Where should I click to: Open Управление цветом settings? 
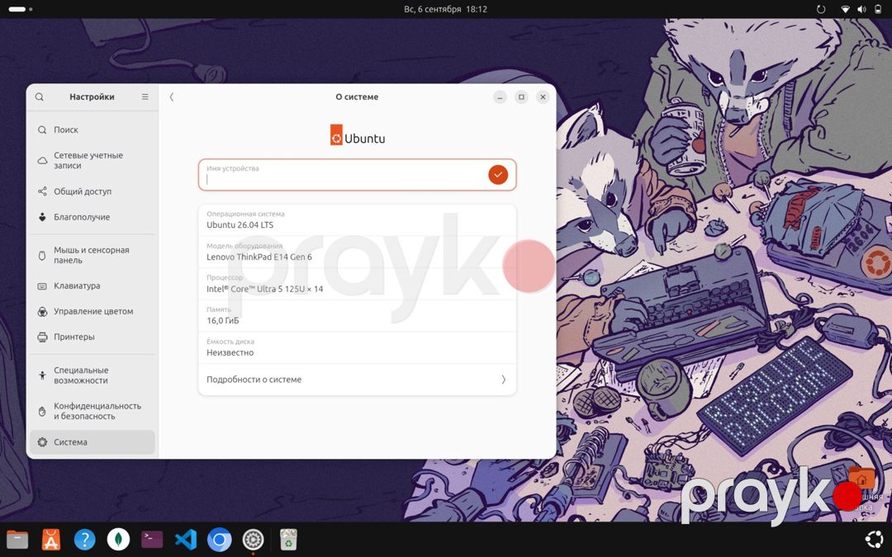[93, 311]
